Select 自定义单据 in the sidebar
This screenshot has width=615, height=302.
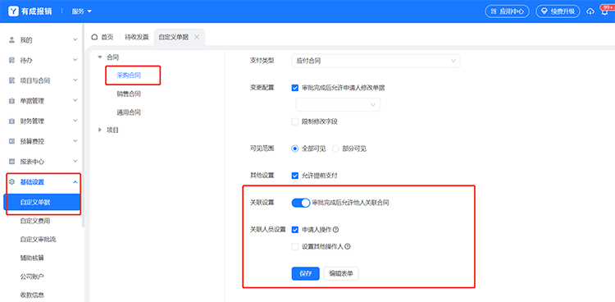42,203
